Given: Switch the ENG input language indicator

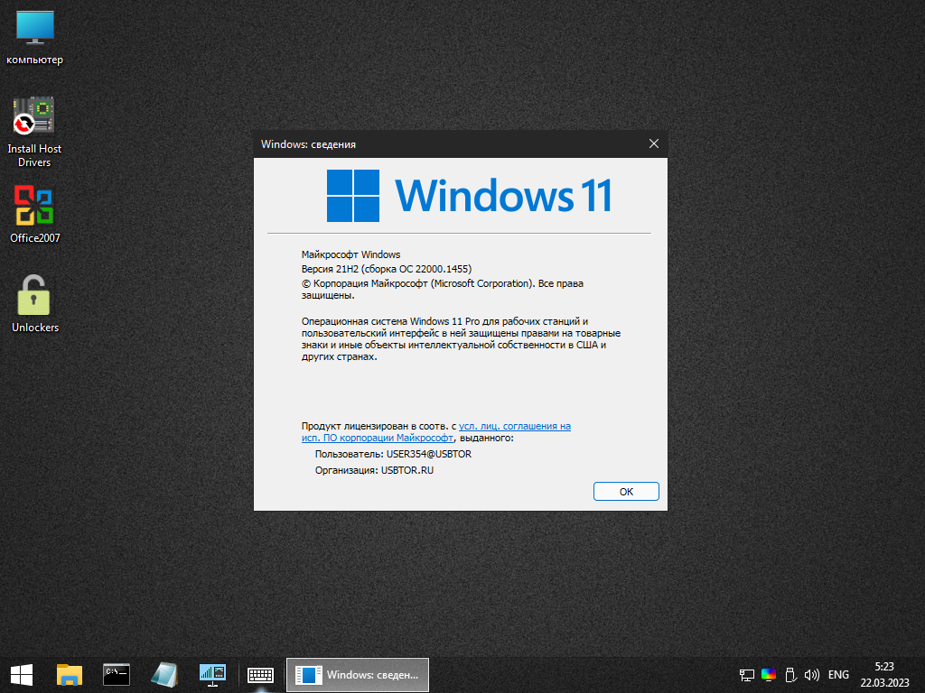Looking at the screenshot, I should (x=838, y=675).
